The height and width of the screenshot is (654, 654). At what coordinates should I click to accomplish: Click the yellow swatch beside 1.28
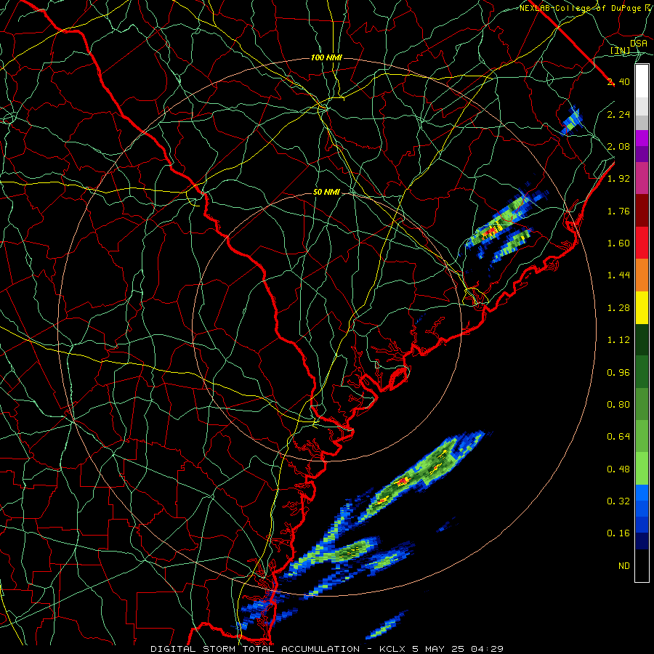(642, 308)
